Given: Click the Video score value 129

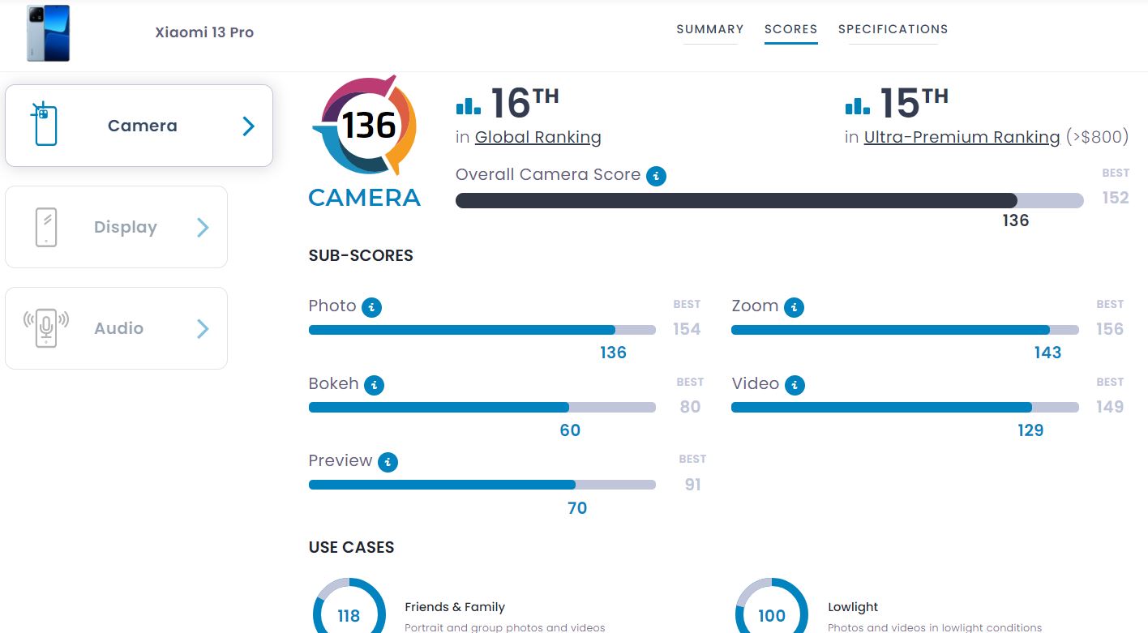Looking at the screenshot, I should pyautogui.click(x=1030, y=430).
